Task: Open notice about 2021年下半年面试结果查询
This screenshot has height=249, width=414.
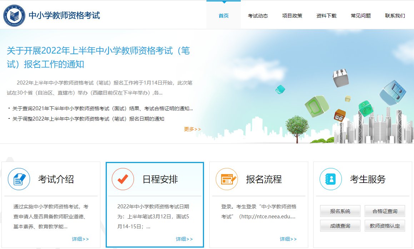Action: [103, 108]
